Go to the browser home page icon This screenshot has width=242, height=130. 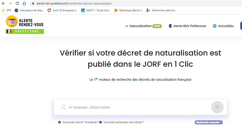tap(24, 4)
